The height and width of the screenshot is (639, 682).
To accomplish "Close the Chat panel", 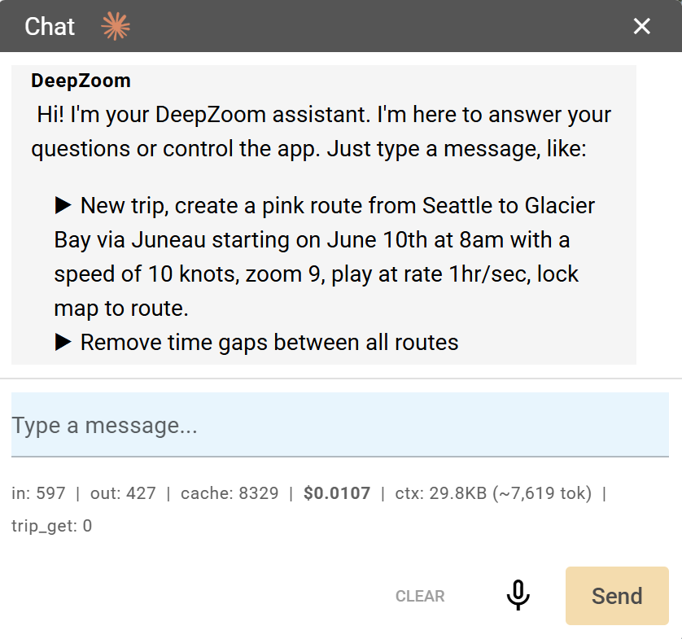I will 642,27.
